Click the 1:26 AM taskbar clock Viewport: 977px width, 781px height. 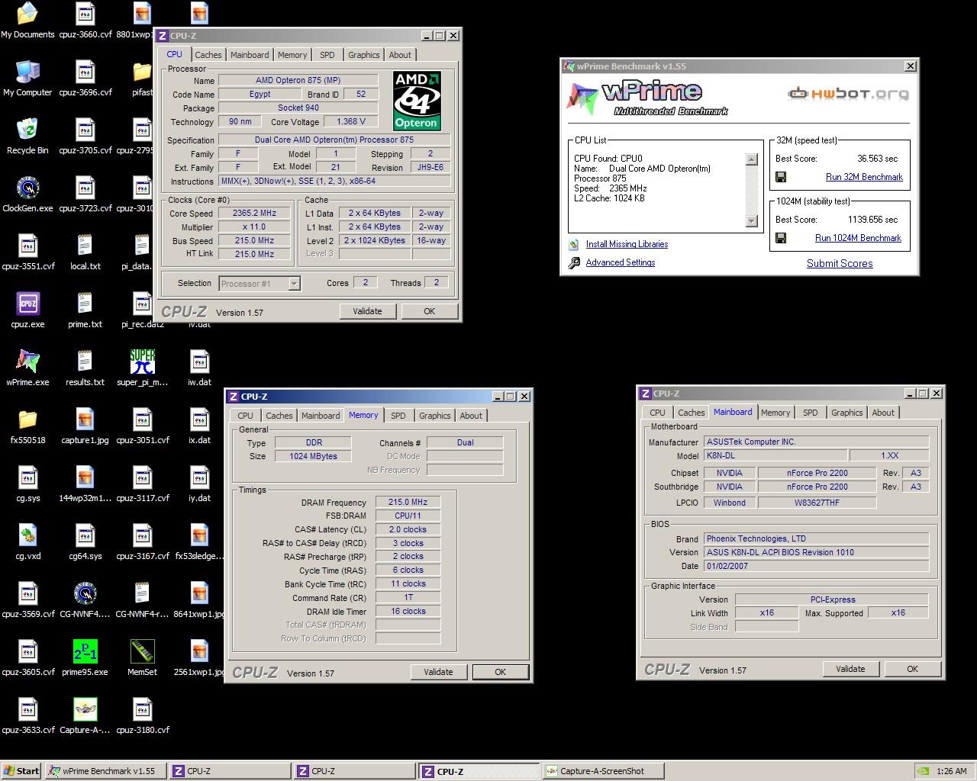pyautogui.click(x=951, y=771)
